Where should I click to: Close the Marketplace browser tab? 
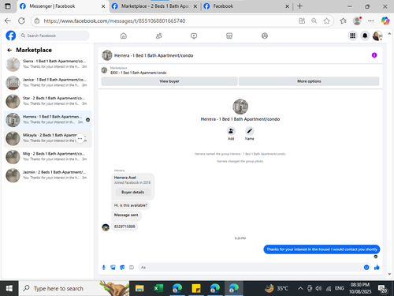pyautogui.click(x=195, y=6)
